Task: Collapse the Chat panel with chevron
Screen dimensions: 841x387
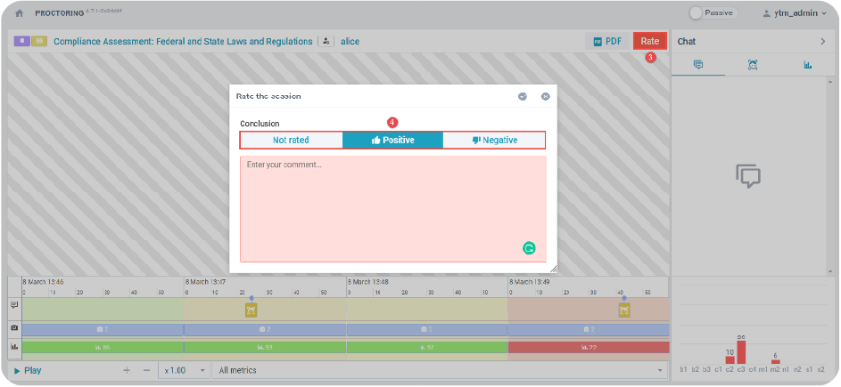Action: point(822,41)
